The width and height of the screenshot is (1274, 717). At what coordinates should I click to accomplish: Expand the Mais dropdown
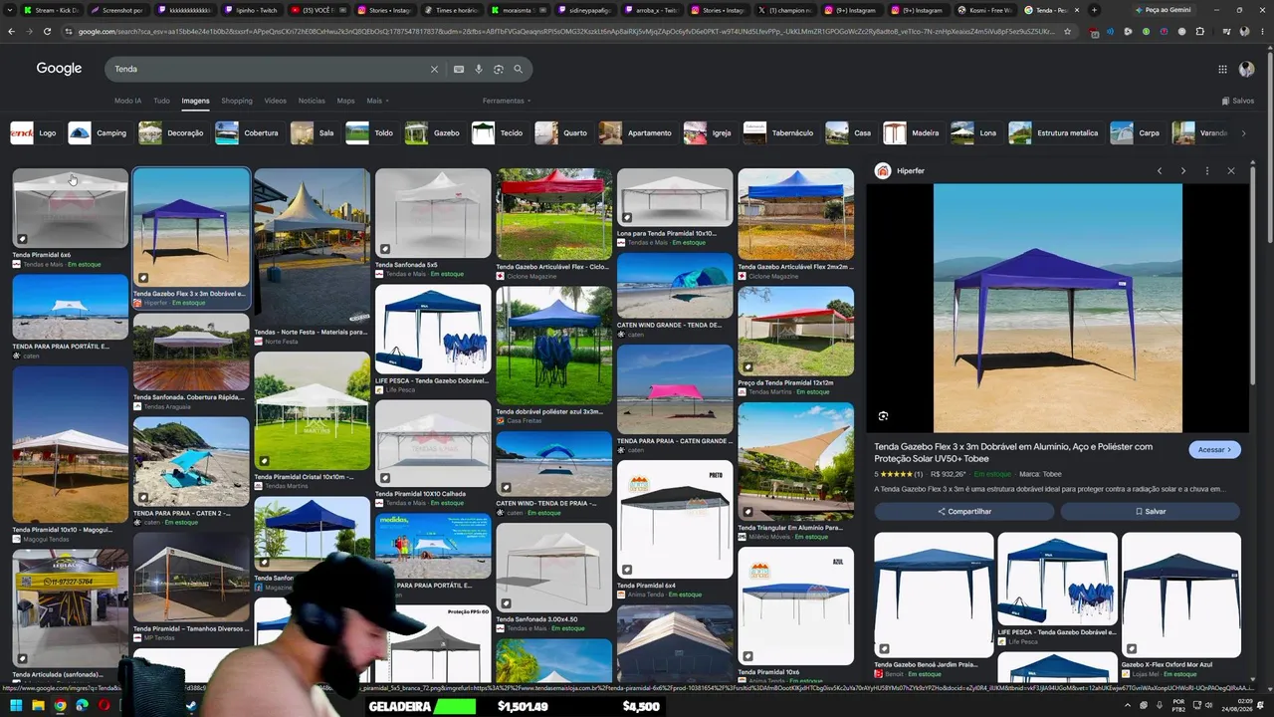point(377,101)
